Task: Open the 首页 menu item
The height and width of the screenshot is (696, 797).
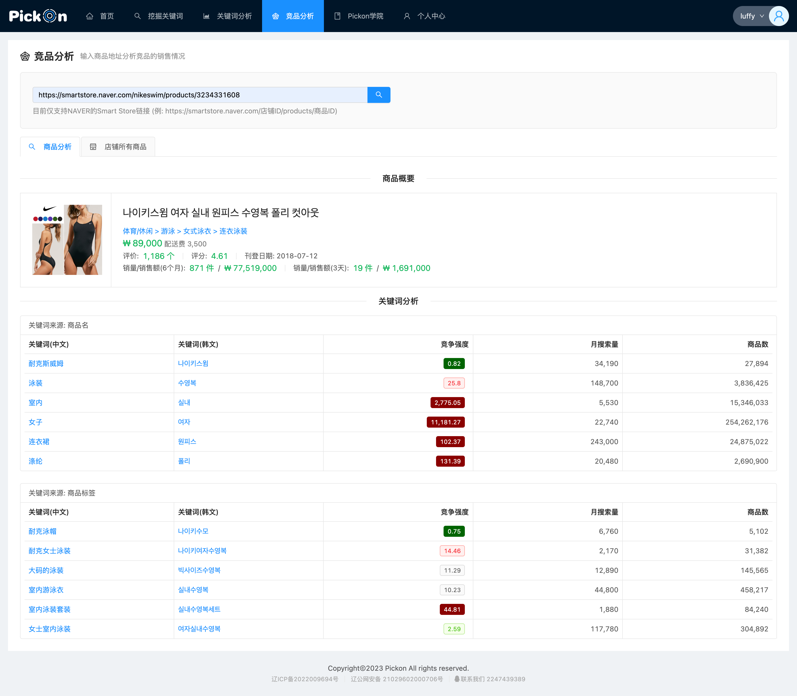Action: pyautogui.click(x=100, y=16)
